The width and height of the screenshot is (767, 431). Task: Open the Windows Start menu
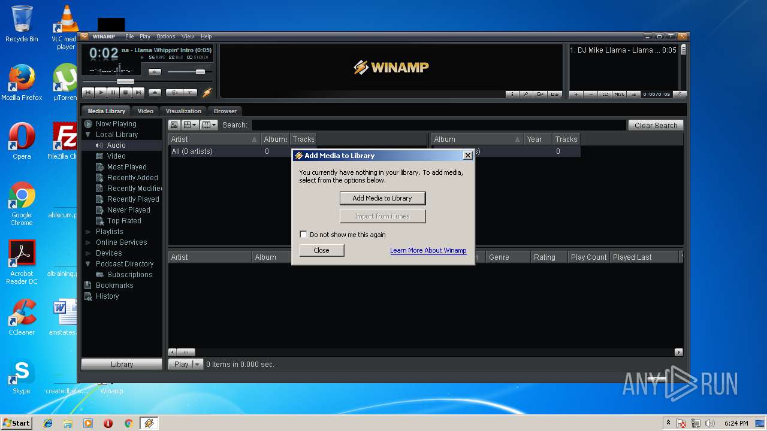coord(16,423)
